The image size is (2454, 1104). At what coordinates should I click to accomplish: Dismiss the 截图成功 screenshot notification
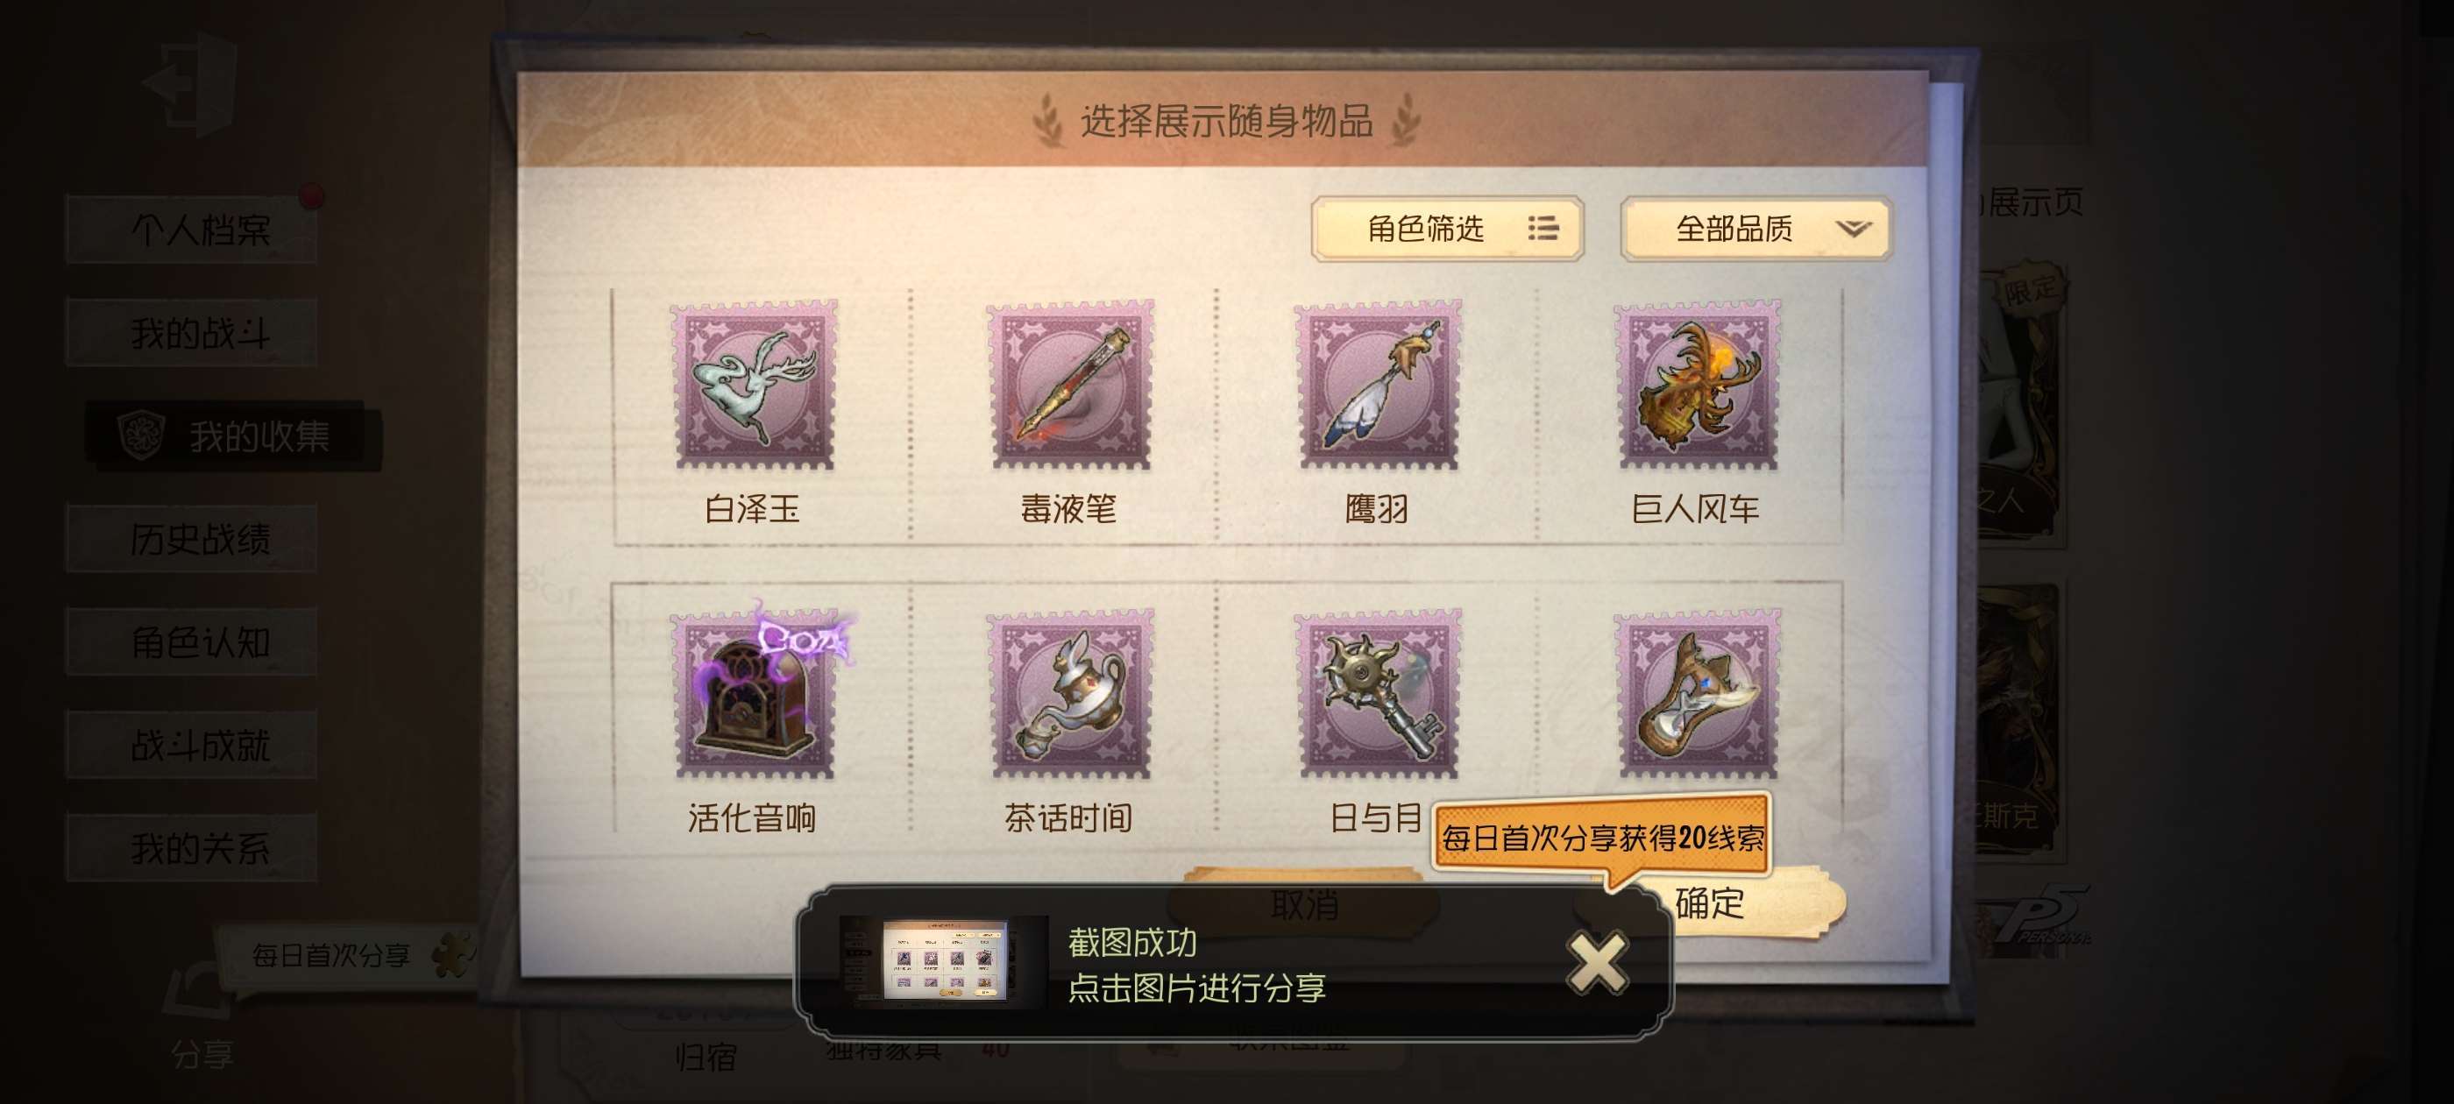(x=1598, y=963)
